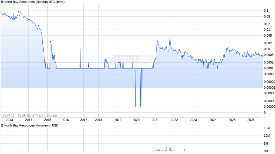Click the 0,0005 price axis value

[269, 55]
